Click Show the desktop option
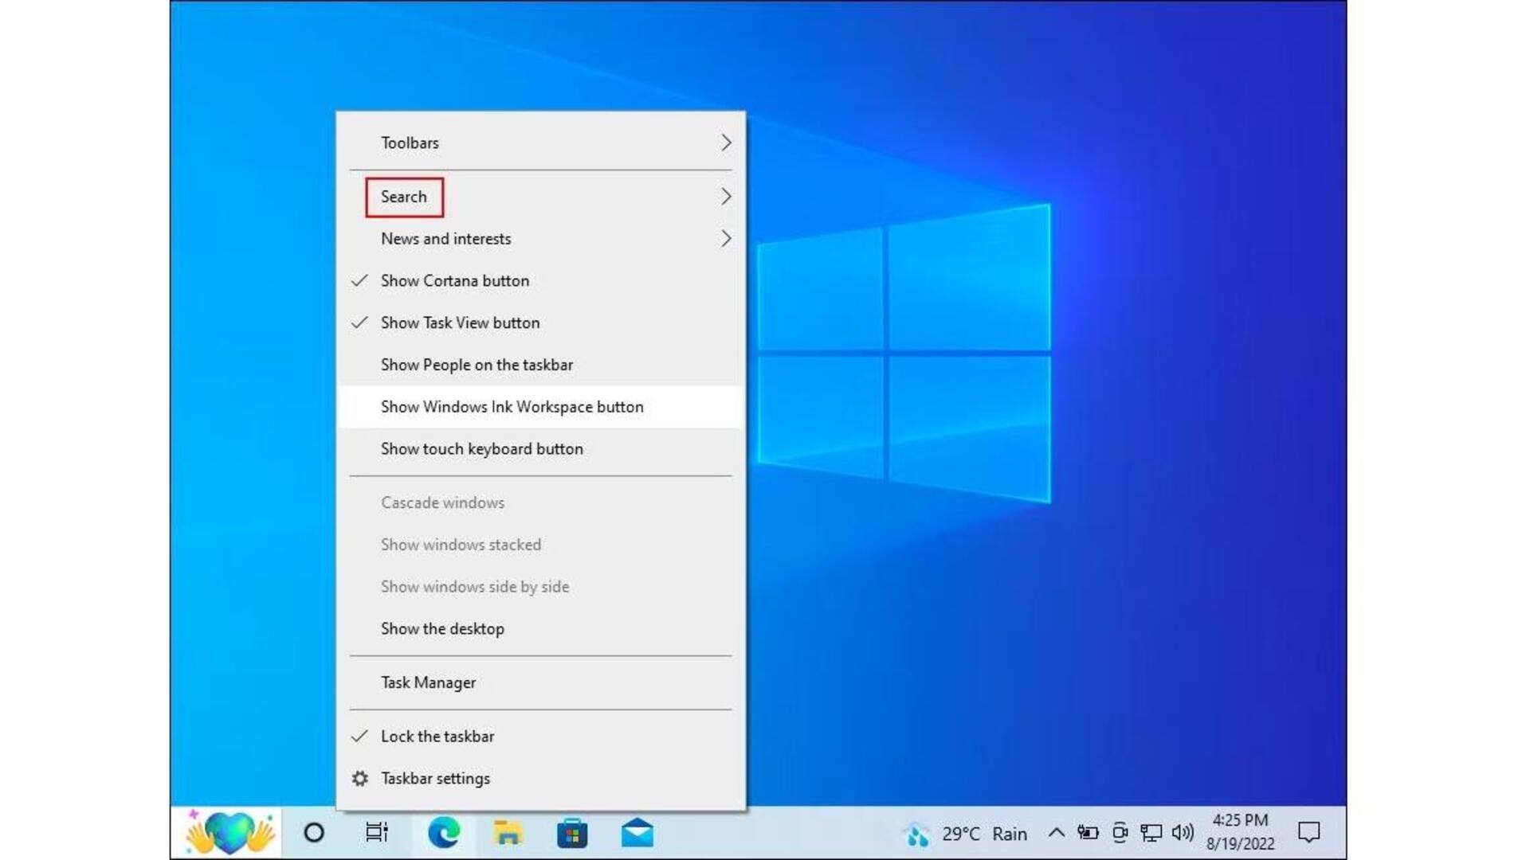The height and width of the screenshot is (860, 1530). pyautogui.click(x=442, y=629)
